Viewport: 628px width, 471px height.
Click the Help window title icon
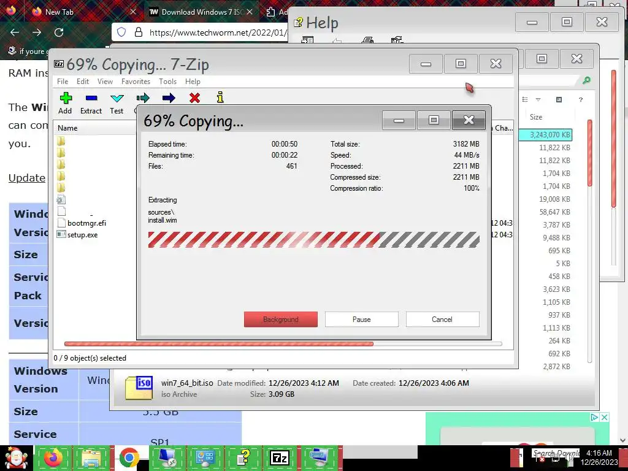coord(299,23)
